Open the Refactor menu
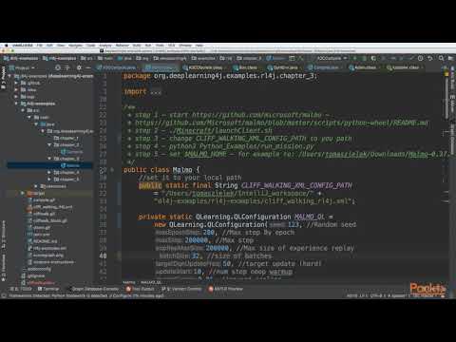 click(123, 46)
